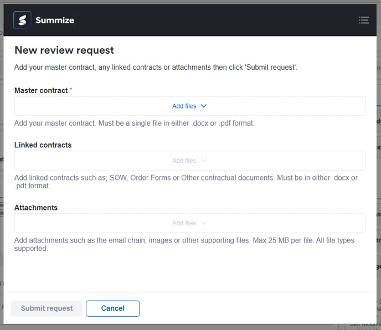Click the Summize brand name text
Viewport: 381px width, 330px height.
coord(54,20)
